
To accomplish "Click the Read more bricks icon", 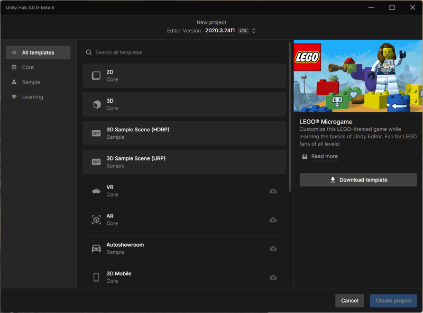I will click(305, 157).
